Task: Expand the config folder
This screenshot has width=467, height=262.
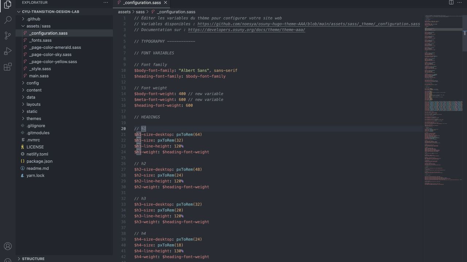Action: pyautogui.click(x=32, y=83)
